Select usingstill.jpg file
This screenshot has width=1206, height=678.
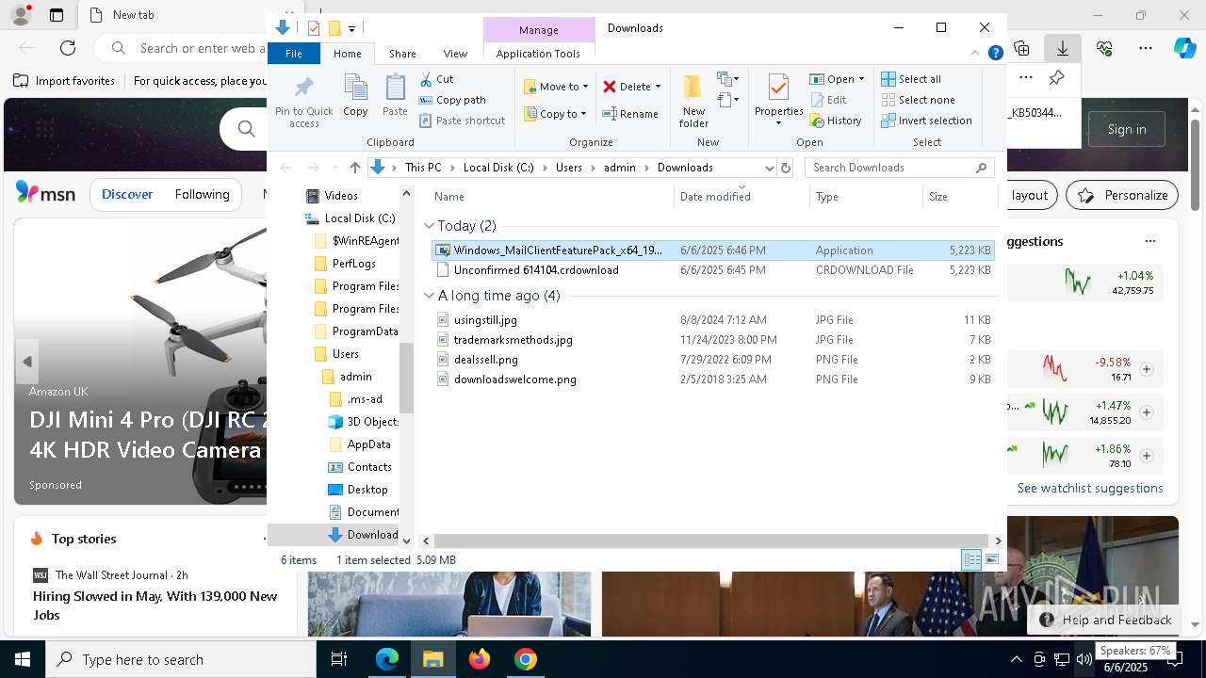click(713, 320)
